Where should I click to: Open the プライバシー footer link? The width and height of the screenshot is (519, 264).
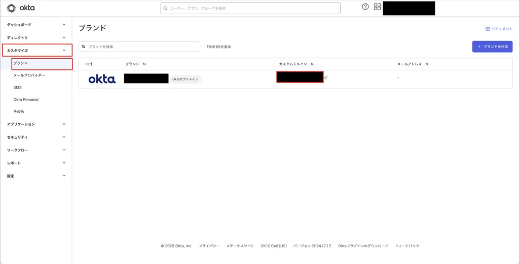(209, 246)
